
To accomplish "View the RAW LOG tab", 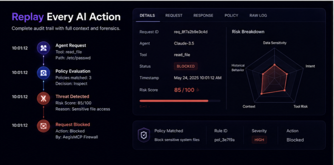I will click(258, 16).
